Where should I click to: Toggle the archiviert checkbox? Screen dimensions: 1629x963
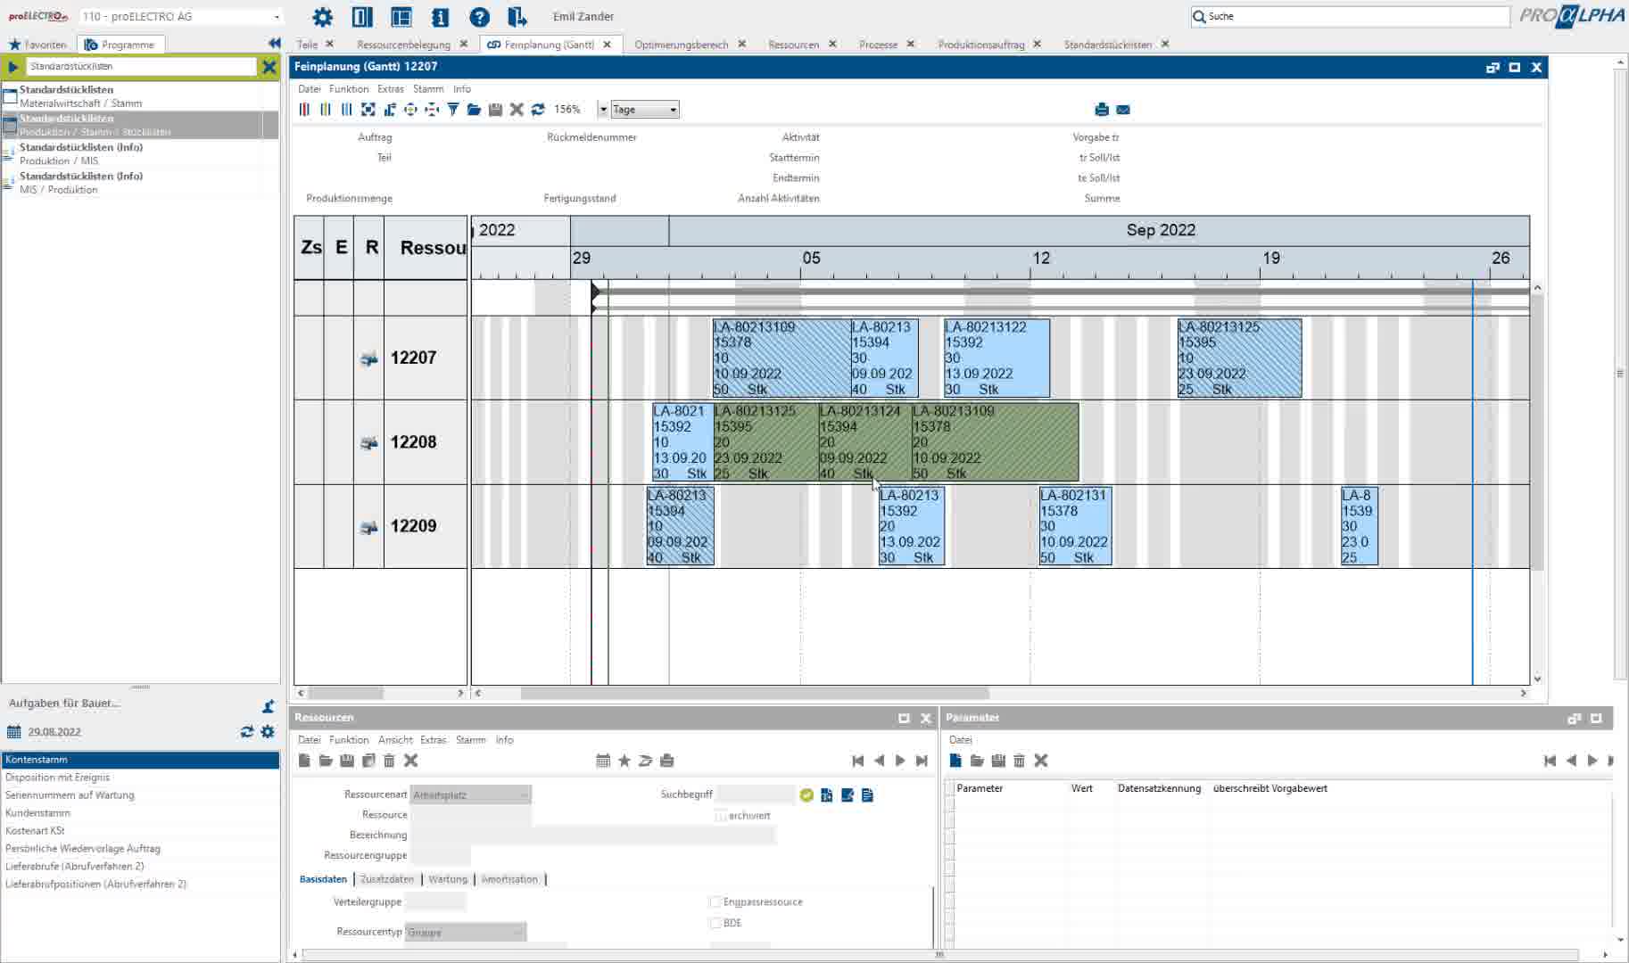[721, 816]
